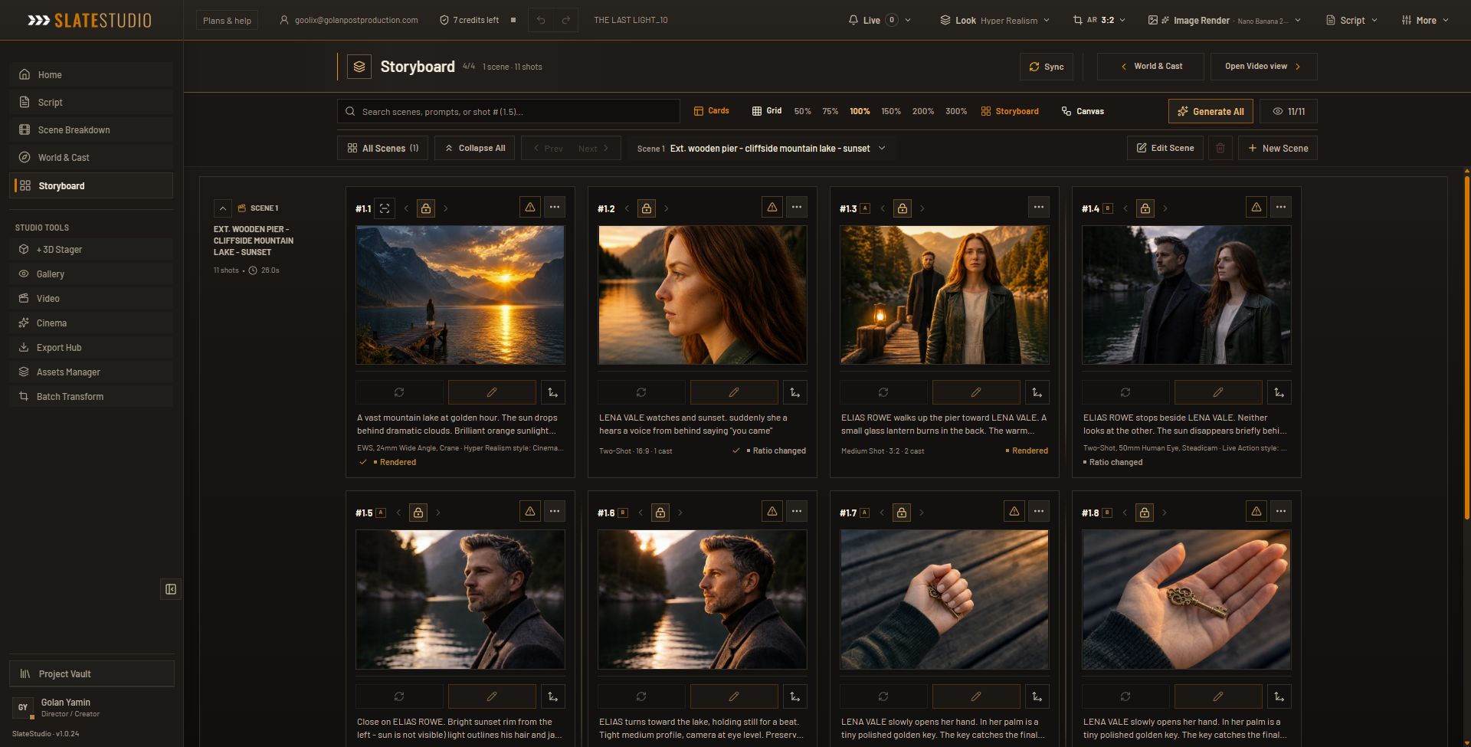Switch to Cards view
Screen dimensions: 1471x747
712,111
